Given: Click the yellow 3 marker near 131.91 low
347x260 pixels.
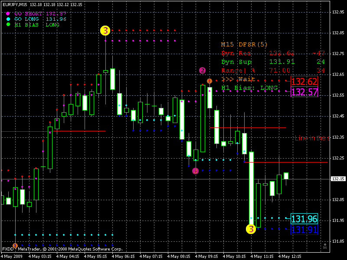Looking at the screenshot, I should point(251,229).
